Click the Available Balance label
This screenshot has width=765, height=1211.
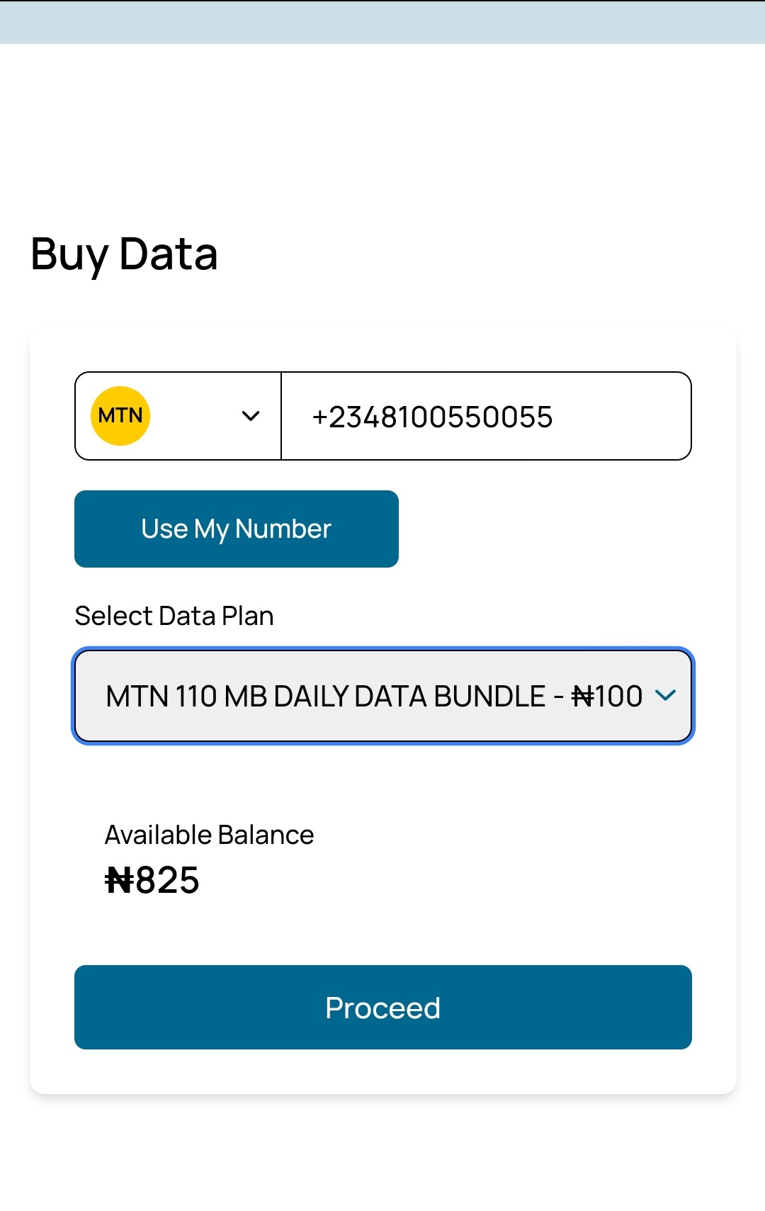209,835
